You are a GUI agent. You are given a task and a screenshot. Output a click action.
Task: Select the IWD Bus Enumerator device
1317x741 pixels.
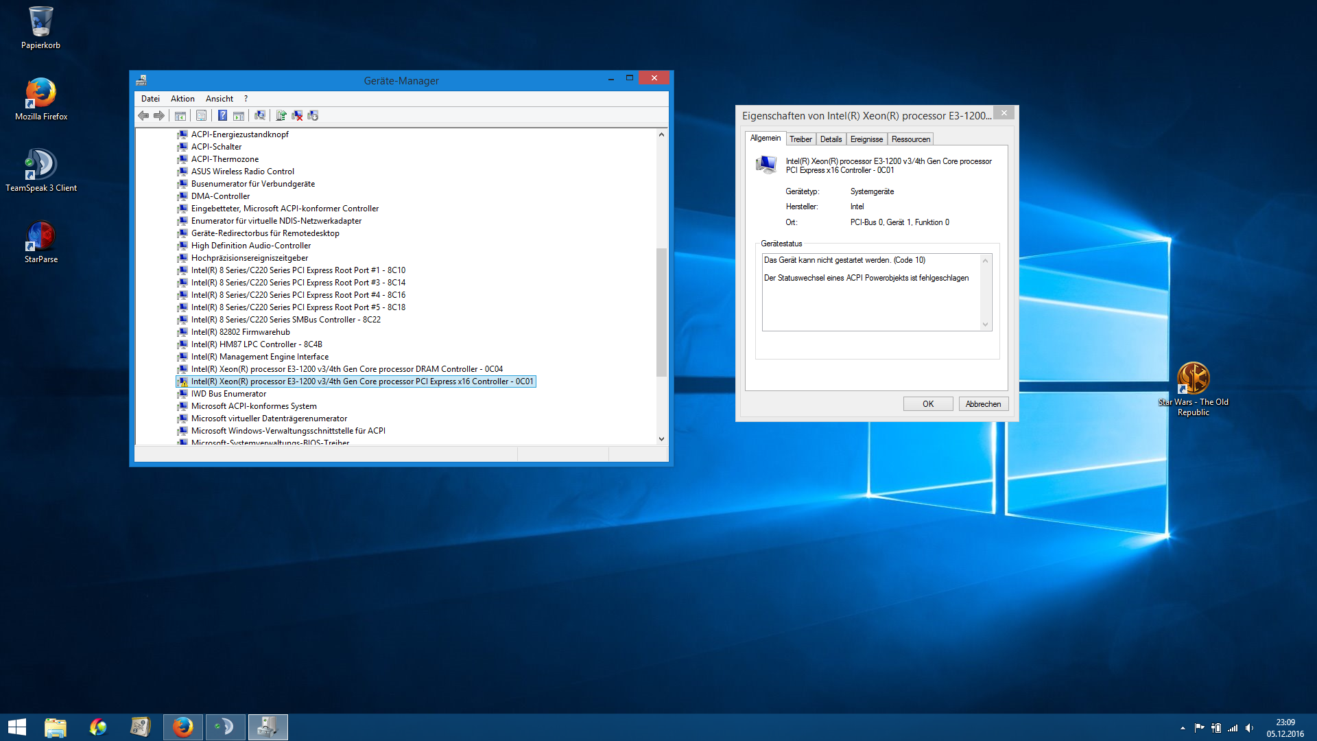tap(228, 394)
